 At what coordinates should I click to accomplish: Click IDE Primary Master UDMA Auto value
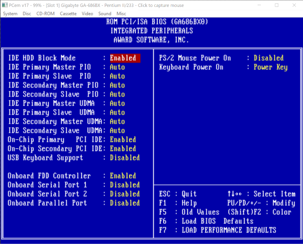[117, 104]
